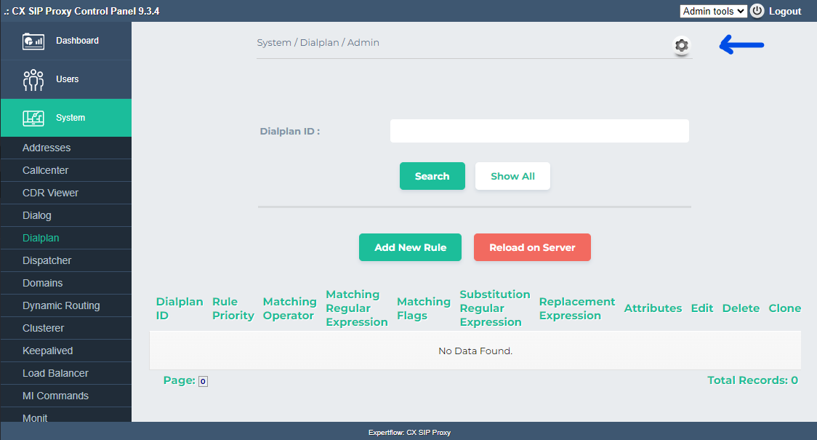Go to Dispatcher in sidebar
The image size is (817, 440).
47,260
